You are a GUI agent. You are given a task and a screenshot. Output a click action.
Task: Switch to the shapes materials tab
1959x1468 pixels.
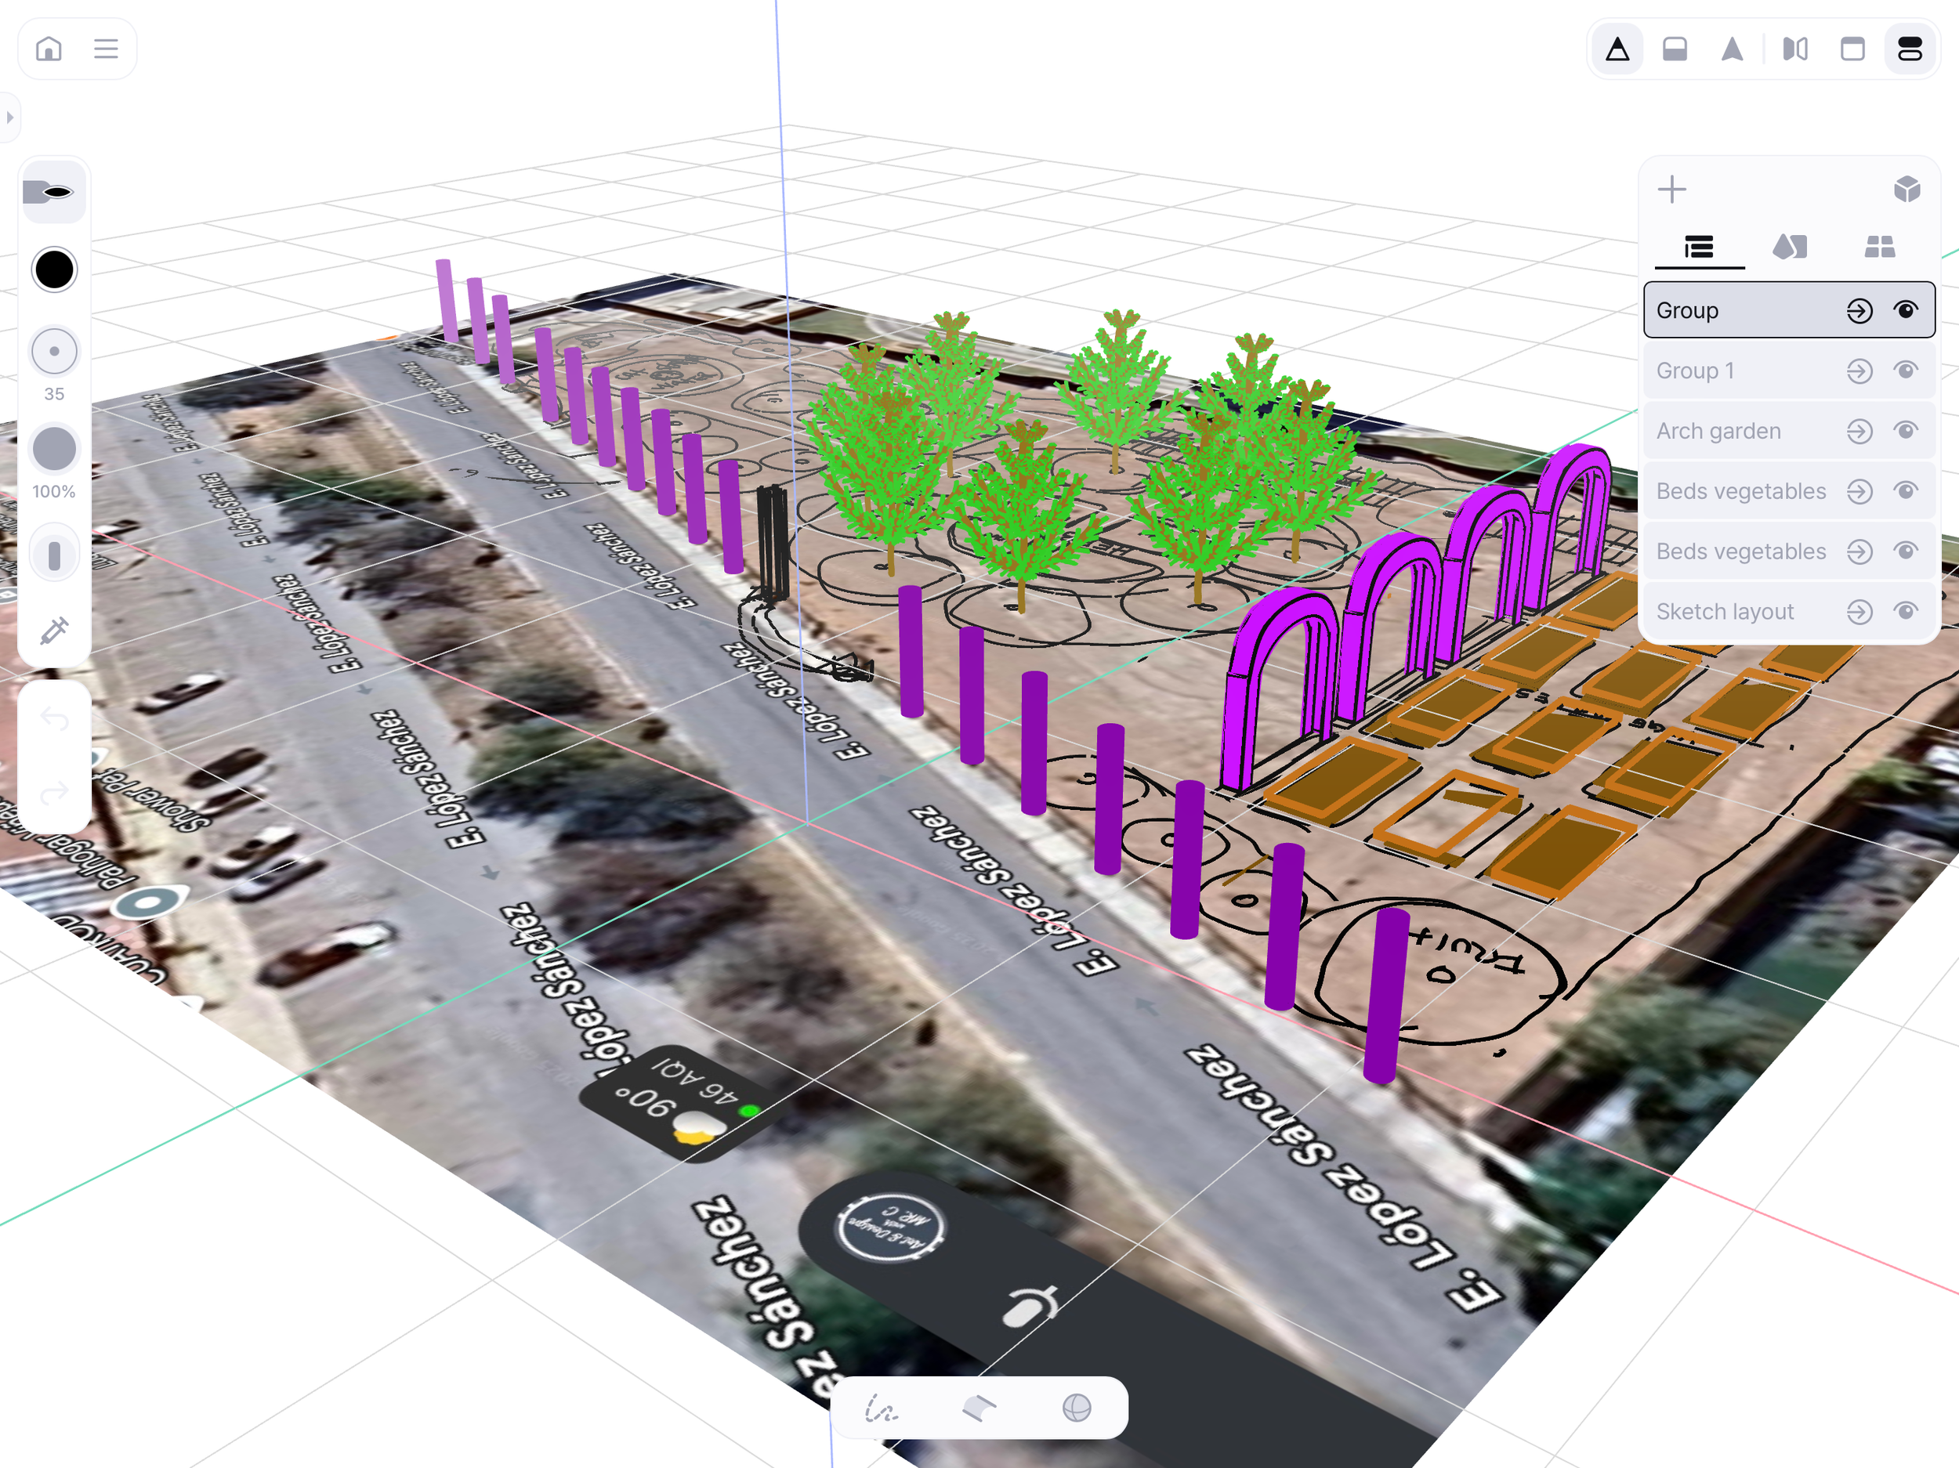[x=1789, y=247]
